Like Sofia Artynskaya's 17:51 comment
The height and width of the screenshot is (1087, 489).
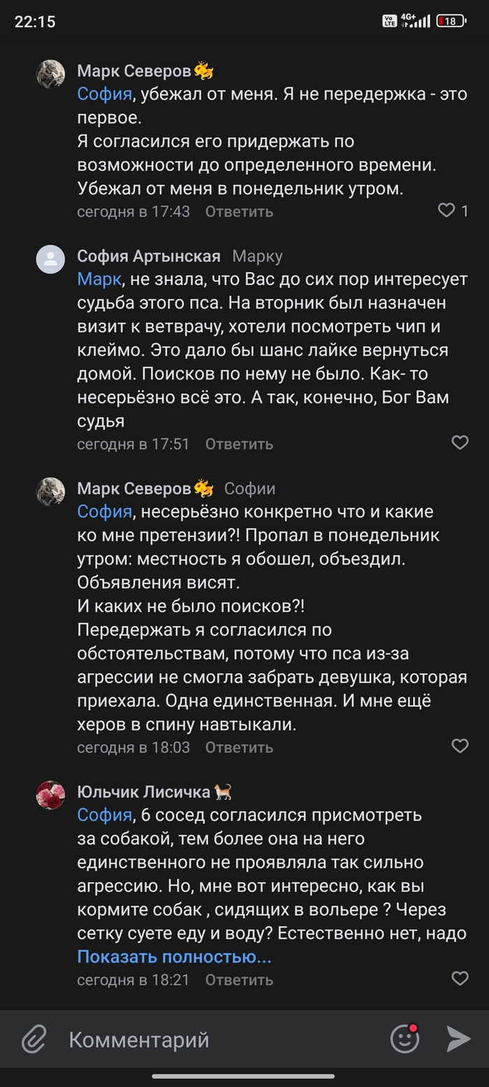(460, 443)
